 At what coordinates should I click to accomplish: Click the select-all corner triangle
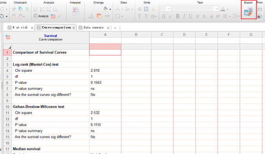click(x=10, y=47)
